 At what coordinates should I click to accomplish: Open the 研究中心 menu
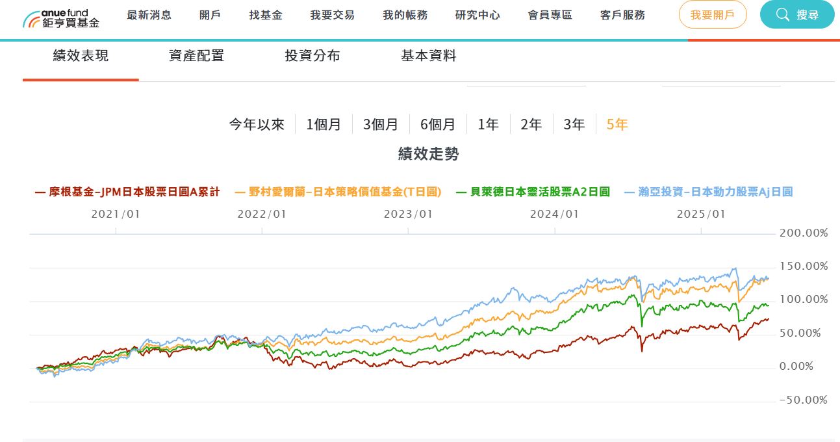478,15
